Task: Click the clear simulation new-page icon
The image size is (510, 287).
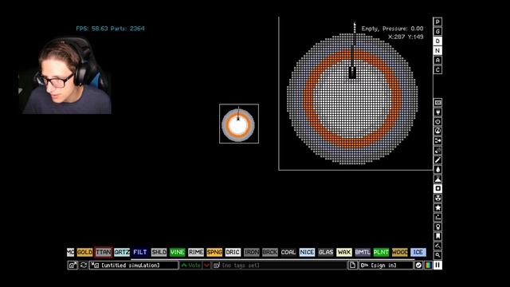Action: [x=352, y=265]
